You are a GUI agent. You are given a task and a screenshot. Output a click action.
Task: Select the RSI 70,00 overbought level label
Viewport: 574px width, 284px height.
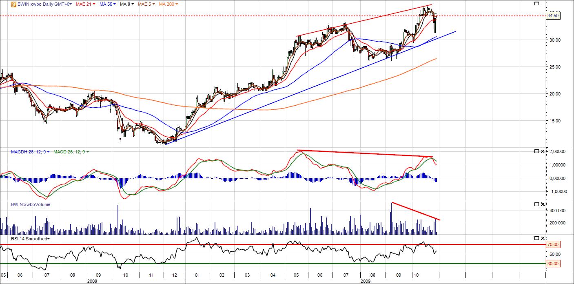click(x=553, y=244)
